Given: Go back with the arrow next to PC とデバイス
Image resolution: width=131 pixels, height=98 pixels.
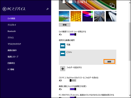Looking at the screenshot, I should point(4,9).
